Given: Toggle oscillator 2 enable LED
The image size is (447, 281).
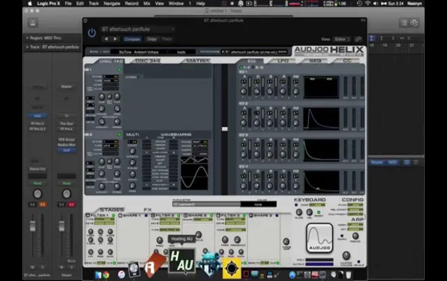Looking at the screenshot, I should (x=119, y=135).
